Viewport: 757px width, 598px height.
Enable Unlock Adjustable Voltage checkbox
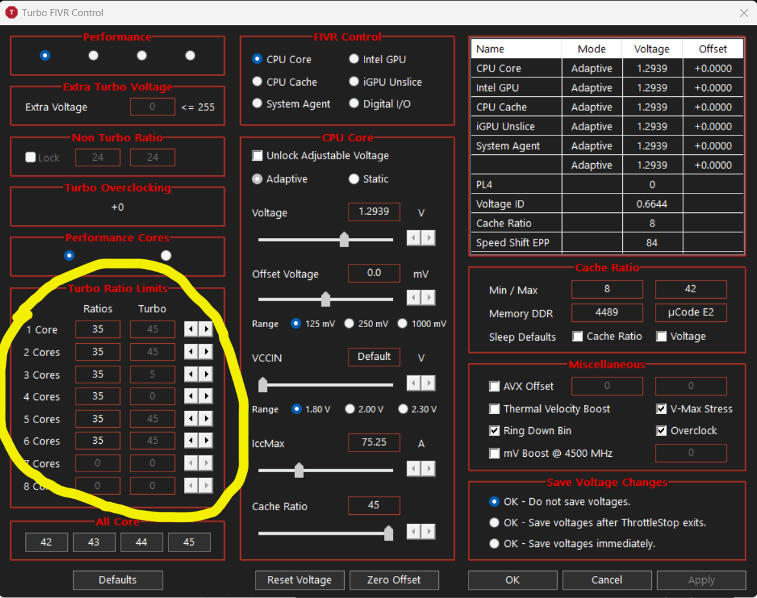[257, 155]
